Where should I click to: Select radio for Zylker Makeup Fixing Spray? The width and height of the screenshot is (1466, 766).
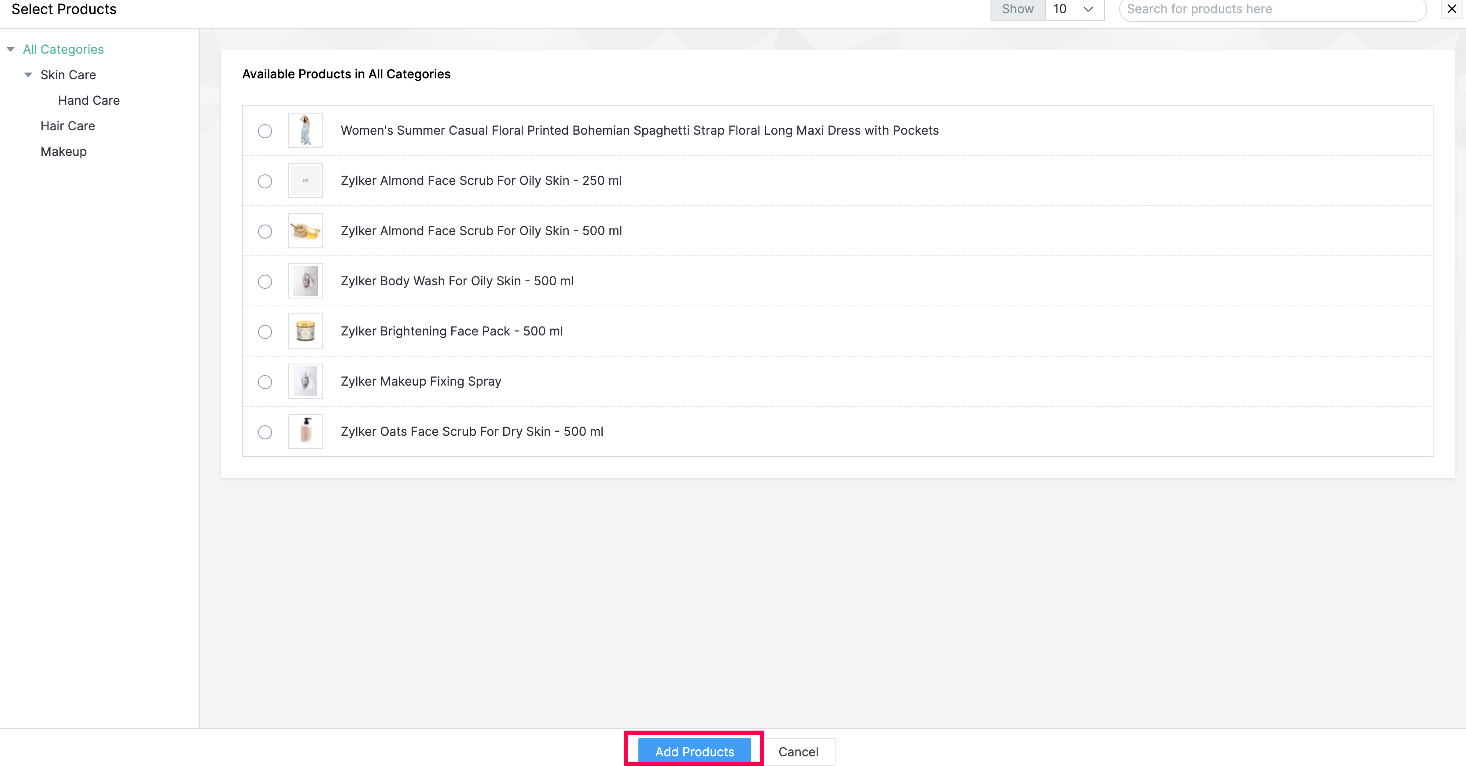pyautogui.click(x=265, y=381)
